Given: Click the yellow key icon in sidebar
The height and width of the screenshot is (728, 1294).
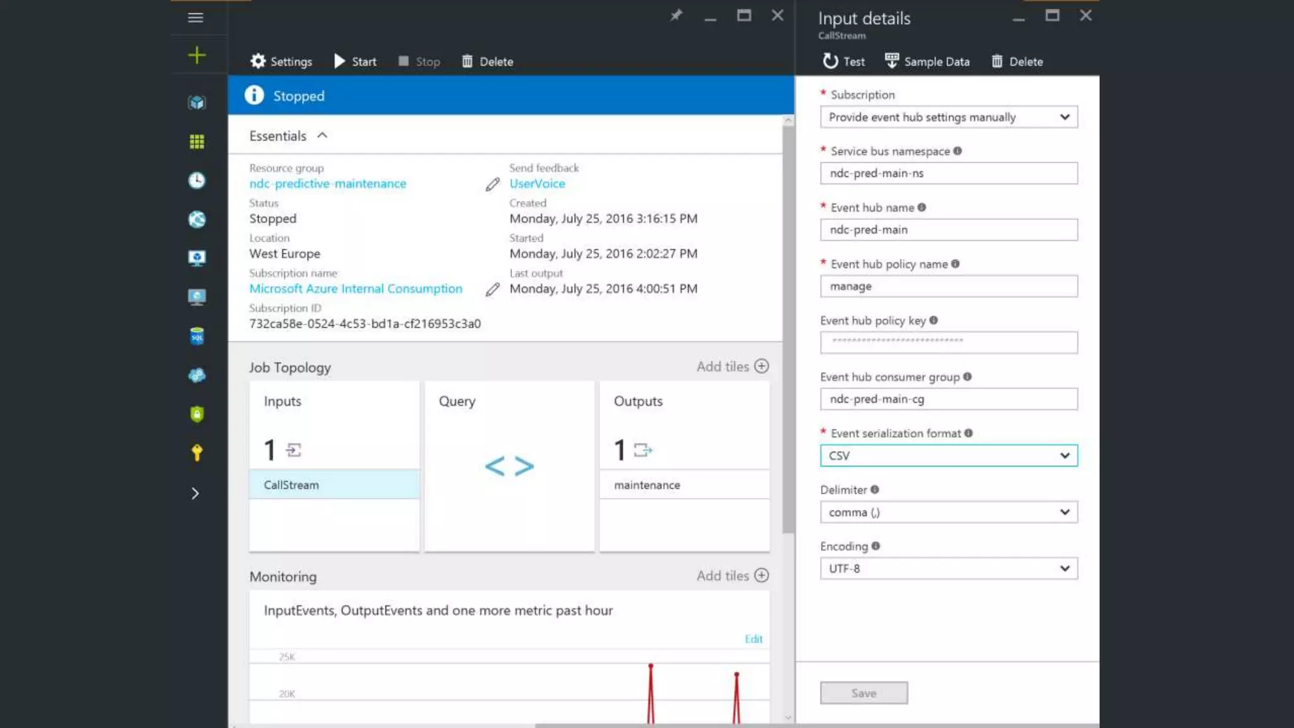Looking at the screenshot, I should coord(197,452).
